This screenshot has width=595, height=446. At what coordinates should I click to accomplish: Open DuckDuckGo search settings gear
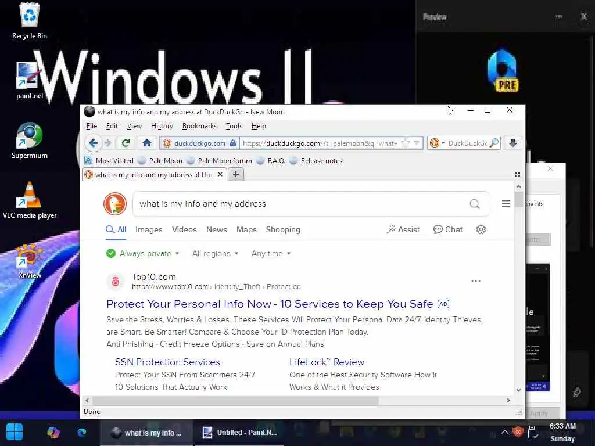[x=481, y=229]
